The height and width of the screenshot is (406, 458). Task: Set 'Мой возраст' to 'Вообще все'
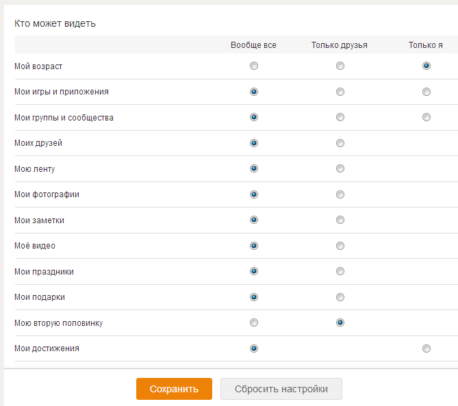pyautogui.click(x=254, y=66)
